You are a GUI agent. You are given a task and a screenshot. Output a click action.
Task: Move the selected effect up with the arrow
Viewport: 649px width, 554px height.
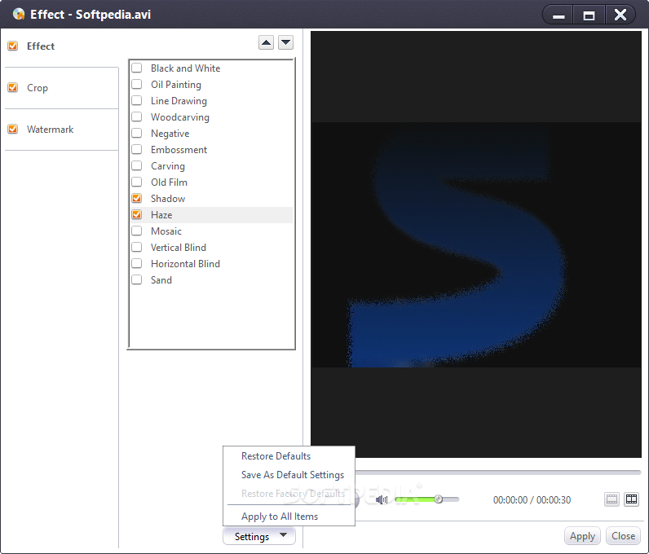point(266,42)
